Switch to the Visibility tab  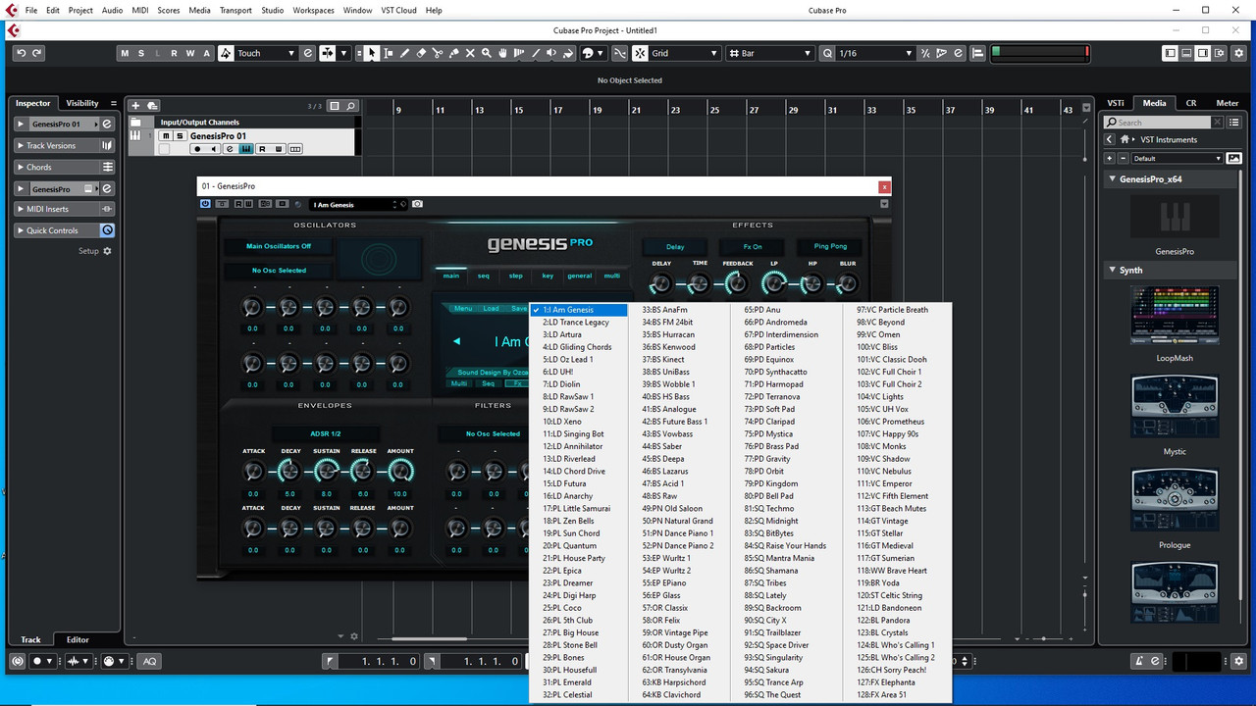tap(82, 103)
